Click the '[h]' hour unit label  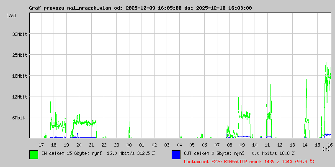pos(326,149)
